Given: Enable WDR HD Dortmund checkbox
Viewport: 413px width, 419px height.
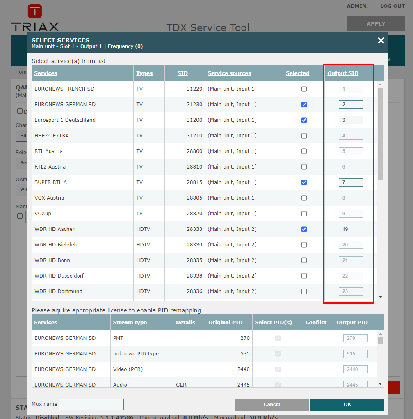Looking at the screenshot, I should pos(304,291).
